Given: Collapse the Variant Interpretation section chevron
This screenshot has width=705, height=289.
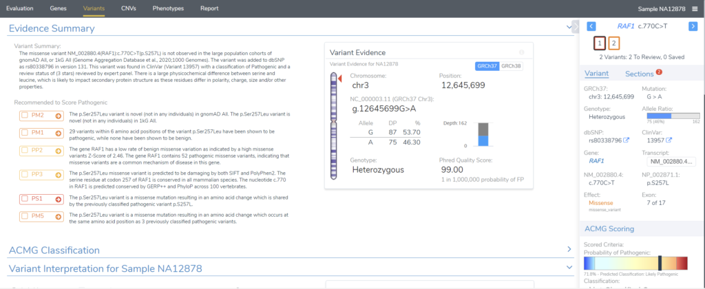Looking at the screenshot, I should 569,267.
